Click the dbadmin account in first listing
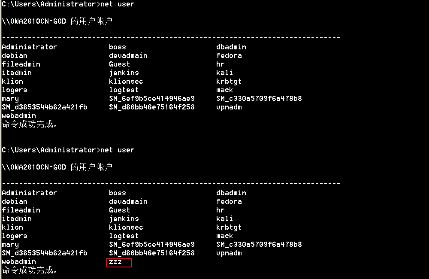The height and width of the screenshot is (279, 429). (x=231, y=47)
